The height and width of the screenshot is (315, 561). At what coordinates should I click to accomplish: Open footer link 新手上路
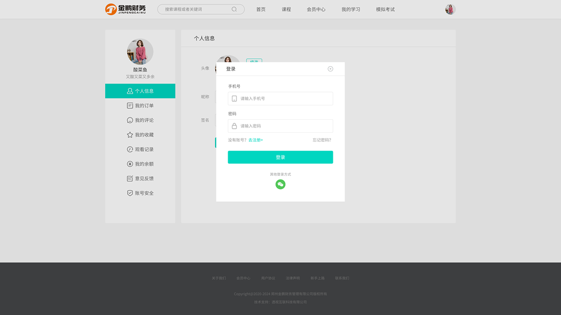coord(318,278)
